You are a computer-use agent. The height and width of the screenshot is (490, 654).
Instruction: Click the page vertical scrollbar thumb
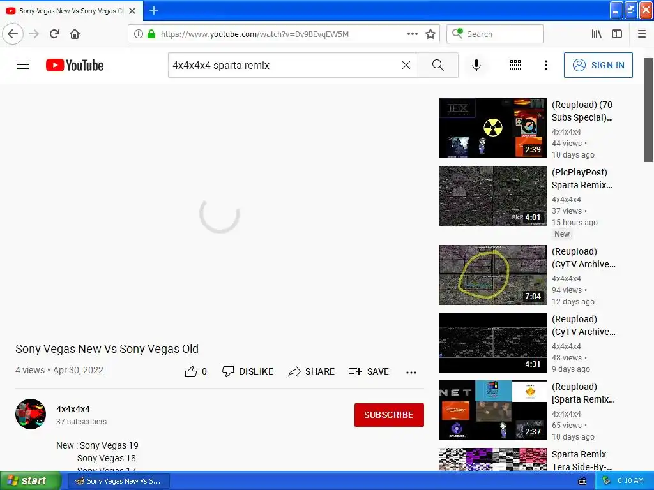[x=648, y=110]
